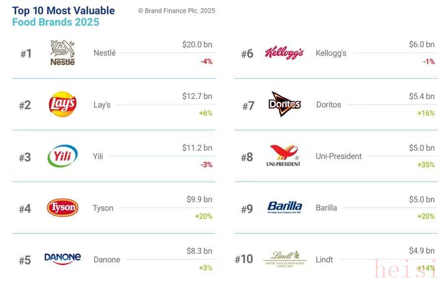
Task: Click the Uni-President red logo
Action: point(284,156)
